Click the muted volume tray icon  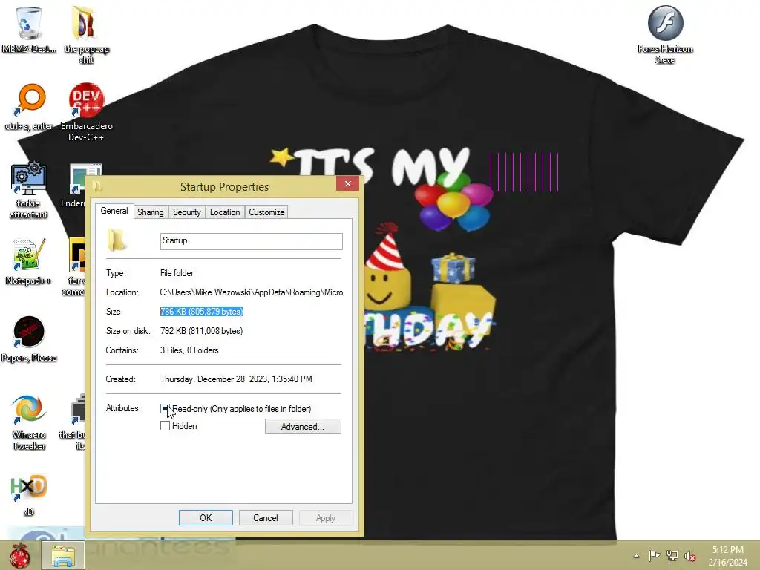tap(690, 556)
